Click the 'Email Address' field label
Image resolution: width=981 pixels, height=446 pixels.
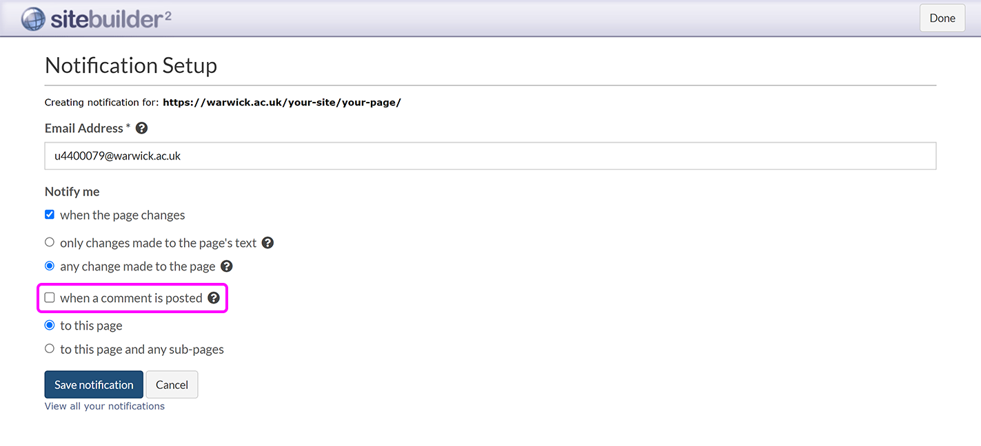pos(84,128)
